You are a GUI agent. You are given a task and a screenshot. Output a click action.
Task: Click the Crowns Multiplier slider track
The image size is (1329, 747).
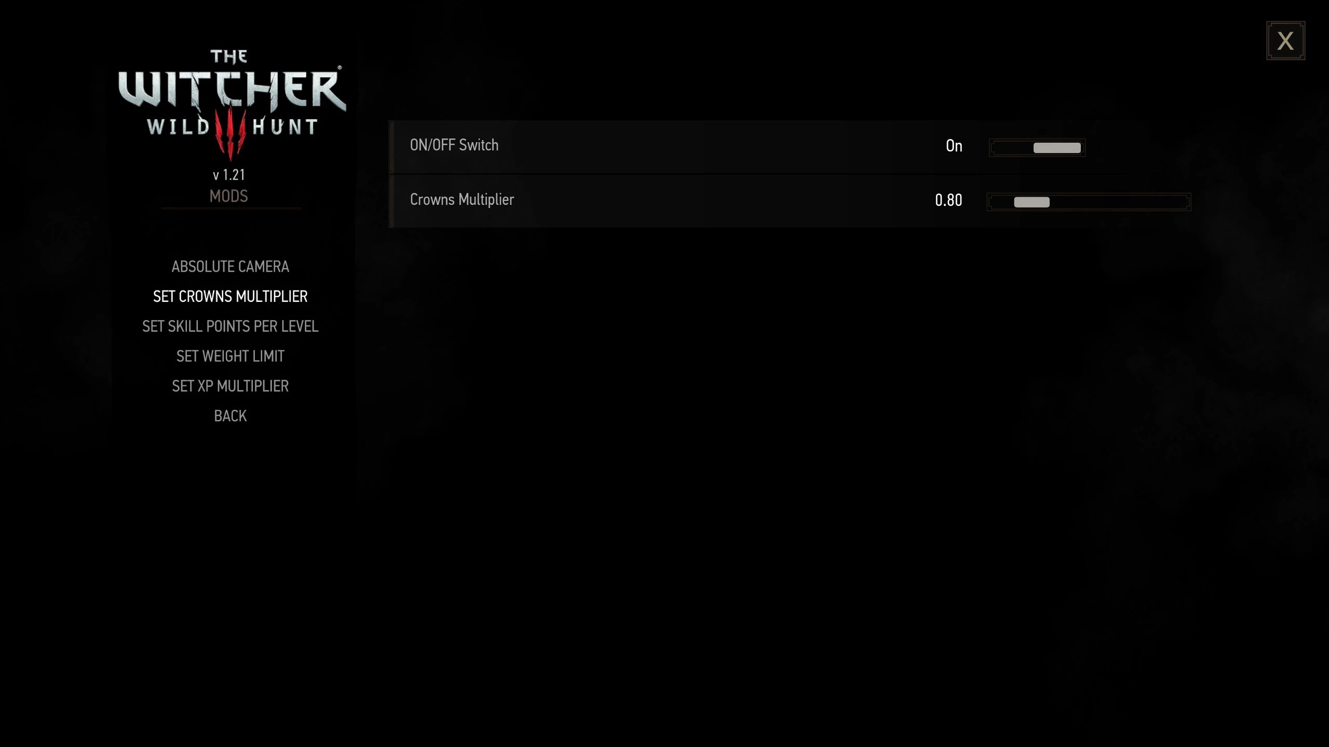pyautogui.click(x=1089, y=202)
